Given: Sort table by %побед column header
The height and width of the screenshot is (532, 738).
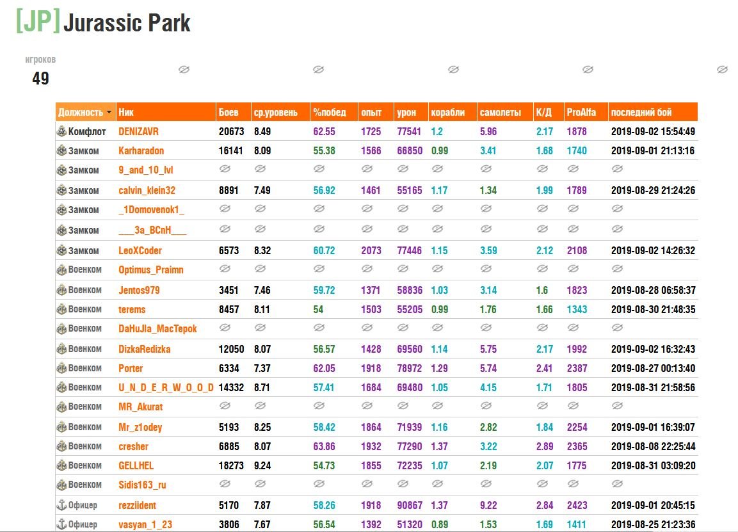Looking at the screenshot, I should (x=334, y=112).
